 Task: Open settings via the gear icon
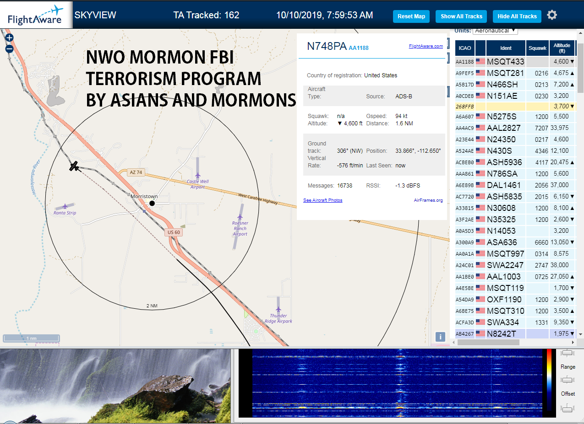(x=552, y=15)
